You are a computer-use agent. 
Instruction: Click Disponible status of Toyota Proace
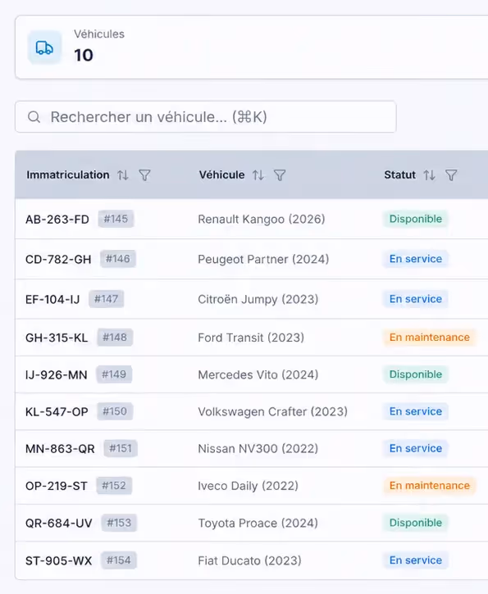pos(416,524)
